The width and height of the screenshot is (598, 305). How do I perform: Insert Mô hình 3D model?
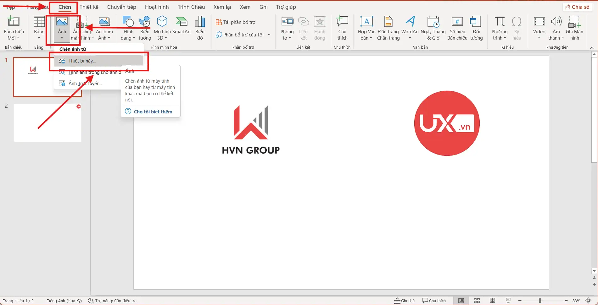tap(162, 28)
